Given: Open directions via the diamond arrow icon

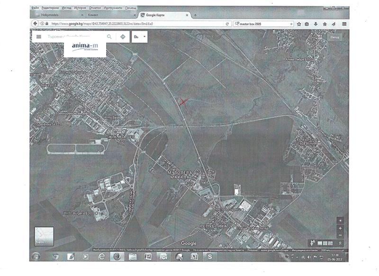Looking at the screenshot, I should click(123, 37).
